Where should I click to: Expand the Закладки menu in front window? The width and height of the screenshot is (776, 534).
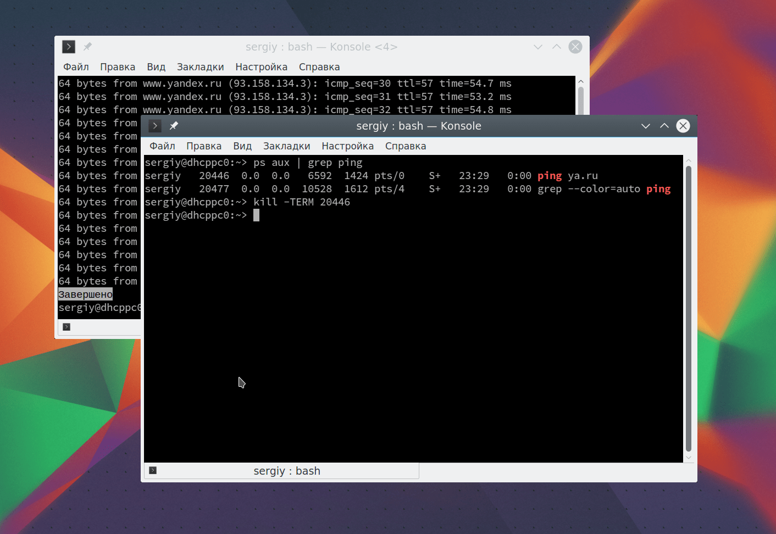click(286, 146)
